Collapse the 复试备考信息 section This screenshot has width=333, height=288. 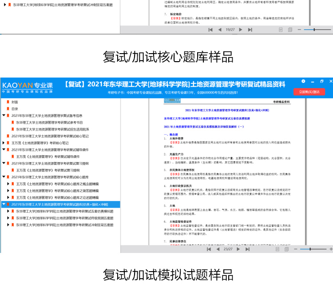coord(4,116)
